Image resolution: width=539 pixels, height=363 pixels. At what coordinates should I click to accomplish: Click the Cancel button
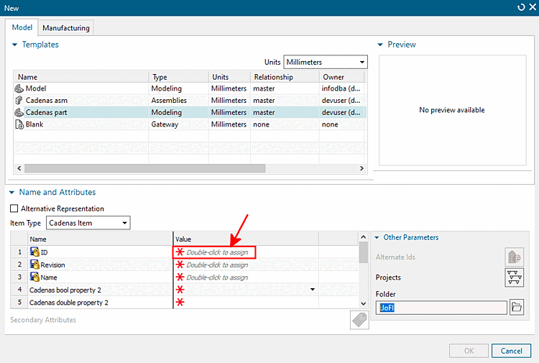pos(511,351)
